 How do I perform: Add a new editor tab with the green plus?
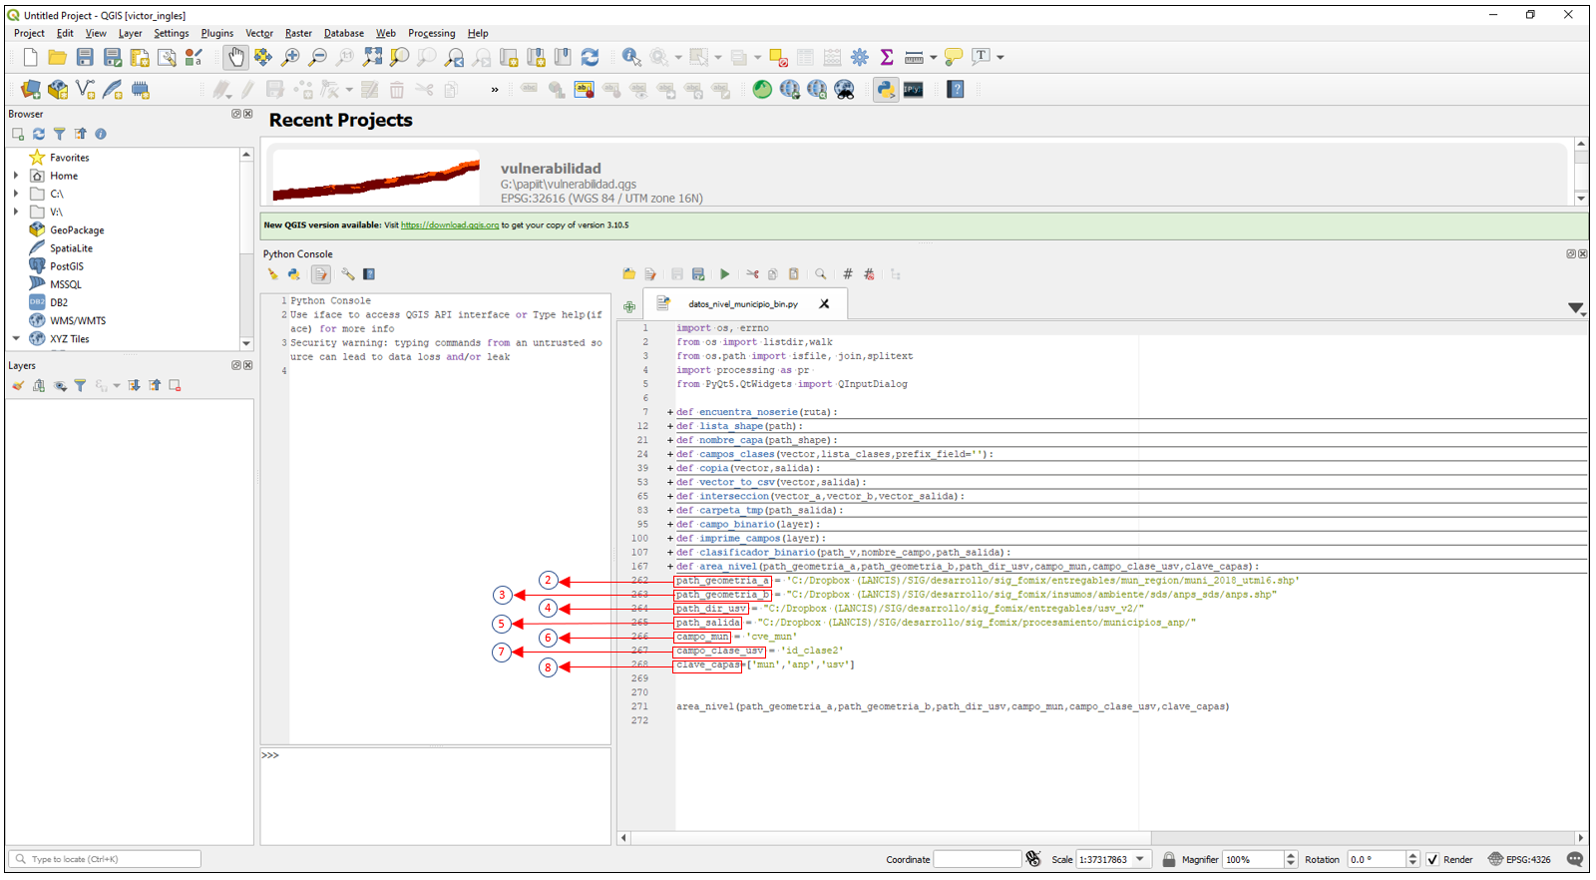[629, 307]
